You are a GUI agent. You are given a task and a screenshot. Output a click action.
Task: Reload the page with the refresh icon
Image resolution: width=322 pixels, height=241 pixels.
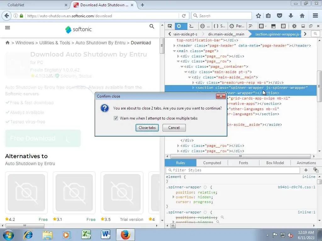coord(184,16)
